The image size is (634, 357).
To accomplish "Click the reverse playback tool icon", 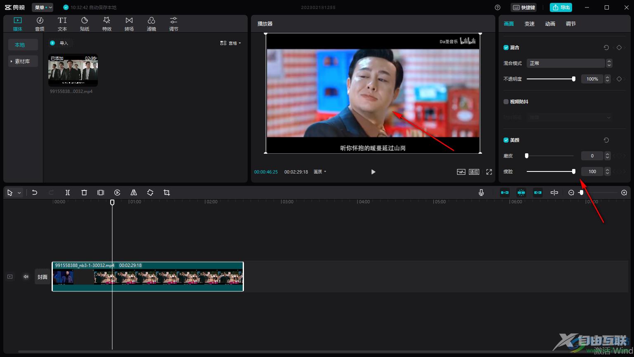I will [117, 193].
